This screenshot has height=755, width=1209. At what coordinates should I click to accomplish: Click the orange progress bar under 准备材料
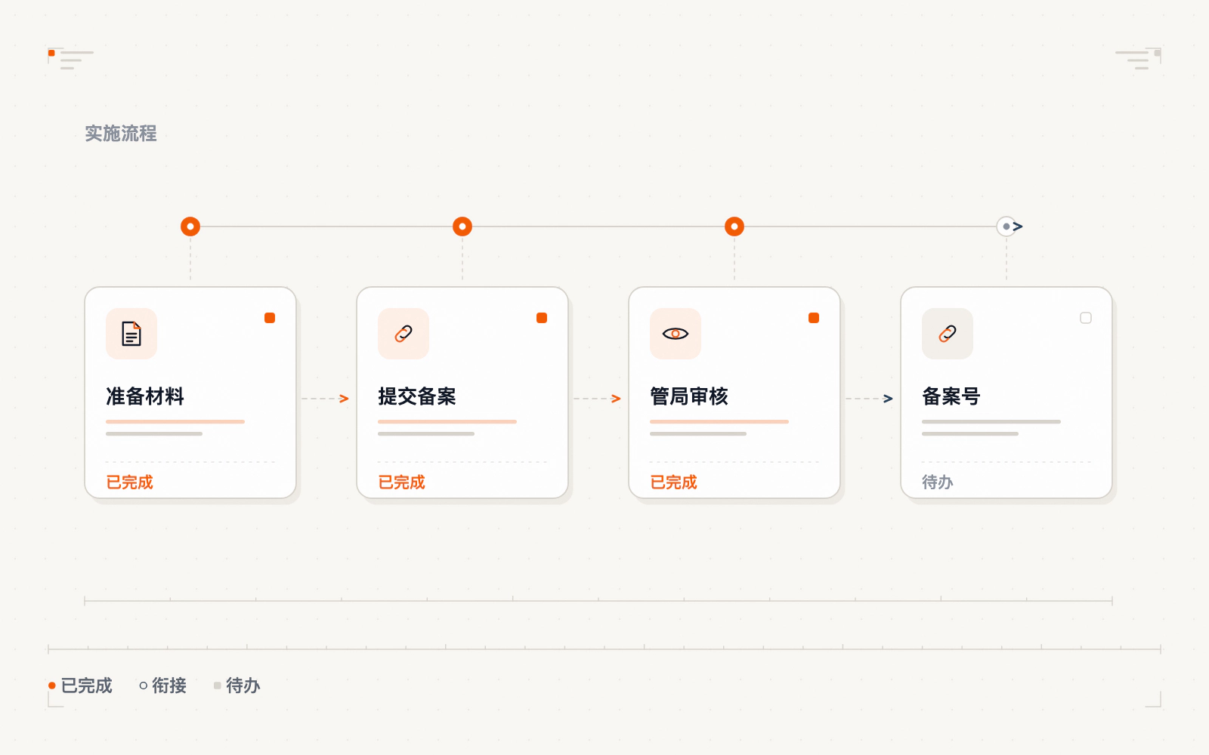(x=175, y=421)
